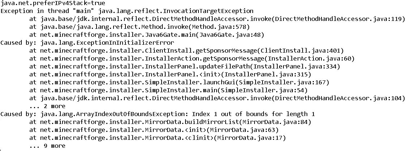Click the MirrorData.java:63 init frame
This screenshot has width=410, height=151.
pyautogui.click(x=154, y=130)
